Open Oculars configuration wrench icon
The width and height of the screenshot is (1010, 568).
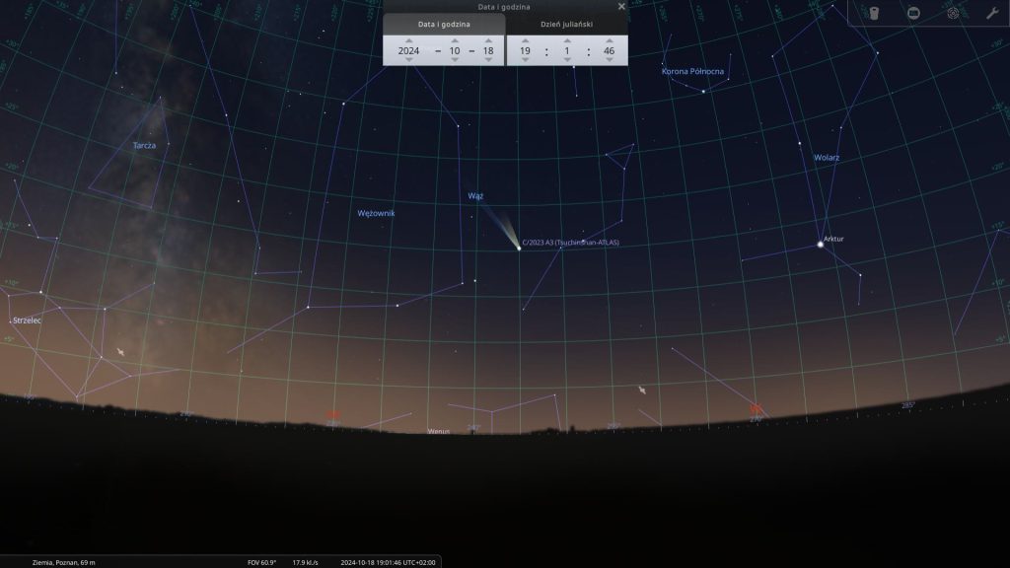tap(991, 13)
